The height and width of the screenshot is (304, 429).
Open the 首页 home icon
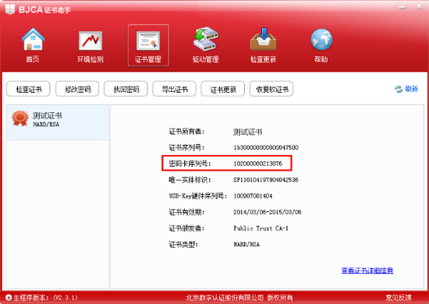(x=33, y=39)
